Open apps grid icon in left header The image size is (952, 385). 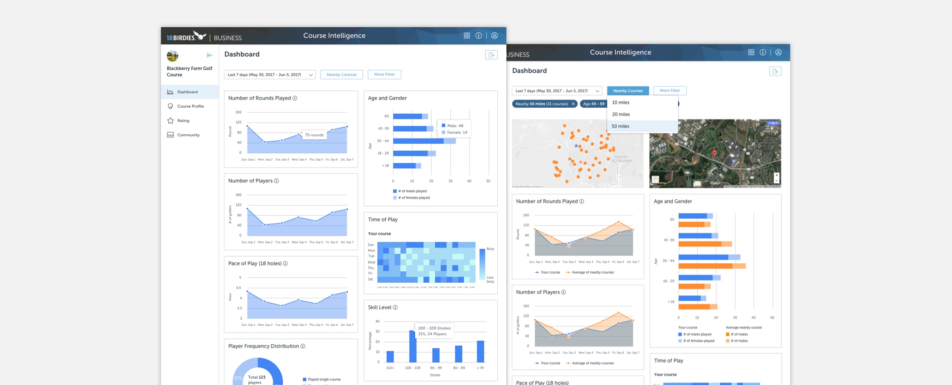(x=466, y=36)
